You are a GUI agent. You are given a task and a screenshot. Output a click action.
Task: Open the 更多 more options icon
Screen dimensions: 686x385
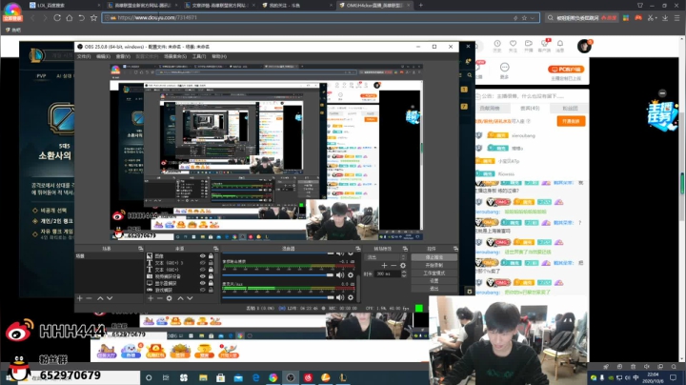point(504,70)
